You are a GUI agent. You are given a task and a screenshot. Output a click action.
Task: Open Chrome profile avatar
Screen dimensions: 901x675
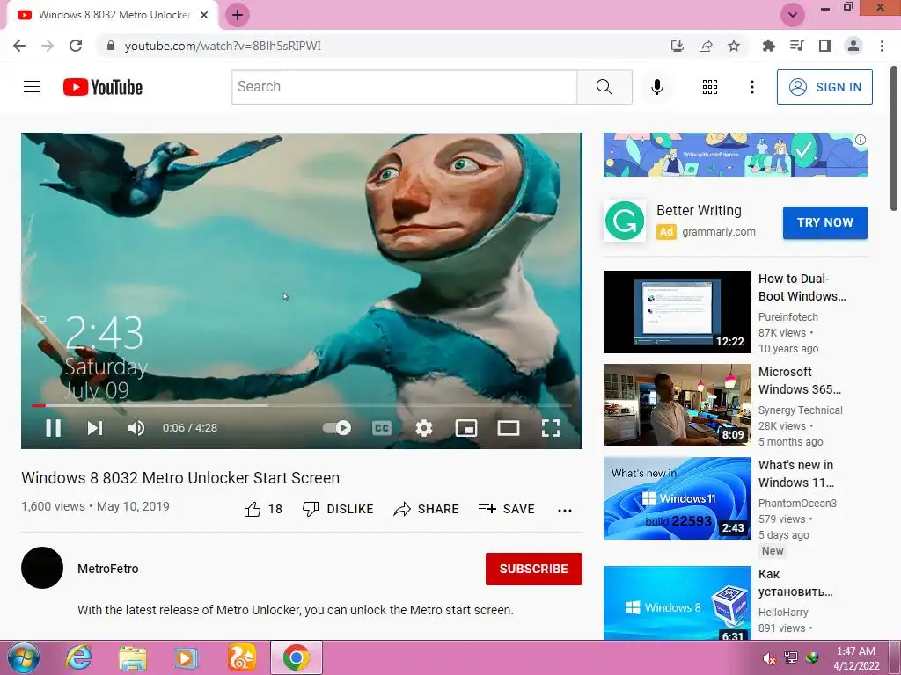tap(853, 46)
